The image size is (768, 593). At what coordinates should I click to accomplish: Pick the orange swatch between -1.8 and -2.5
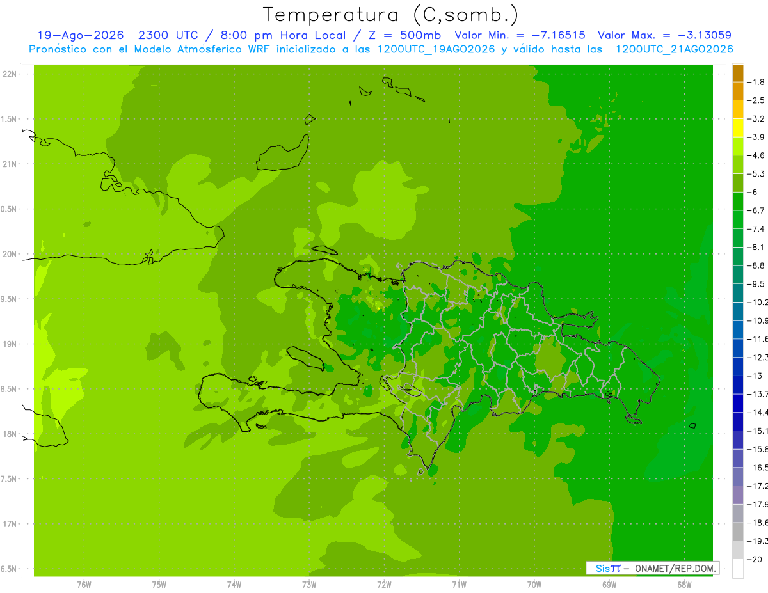pos(738,91)
